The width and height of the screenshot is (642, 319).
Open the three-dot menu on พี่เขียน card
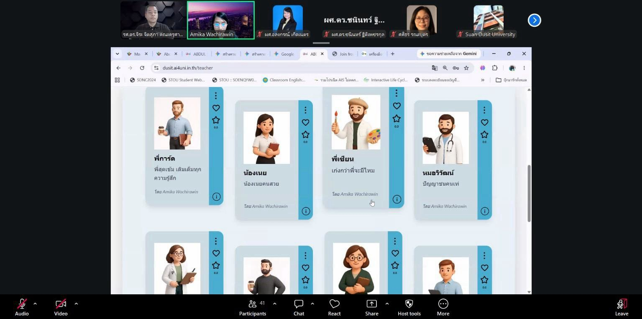tap(396, 93)
